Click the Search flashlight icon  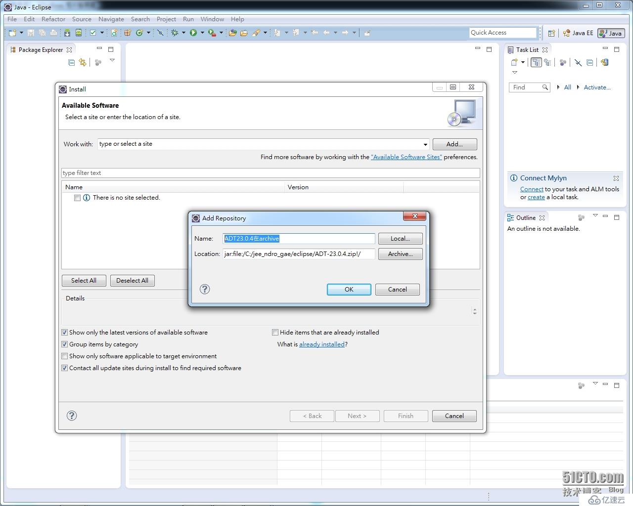click(x=256, y=33)
